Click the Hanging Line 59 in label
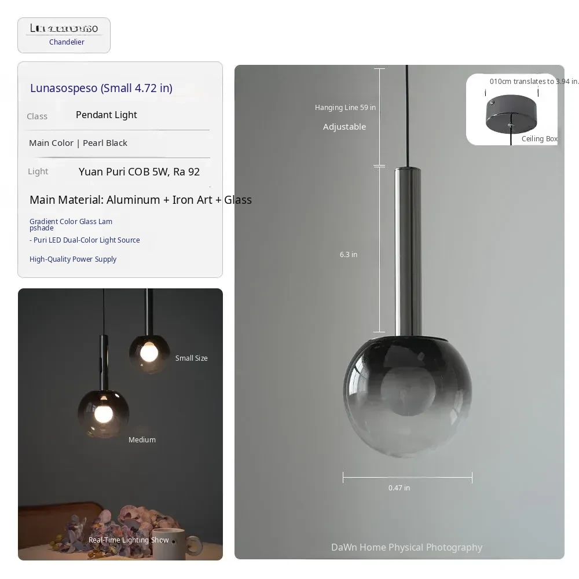Viewport: 579px width, 579px height. coord(345,108)
